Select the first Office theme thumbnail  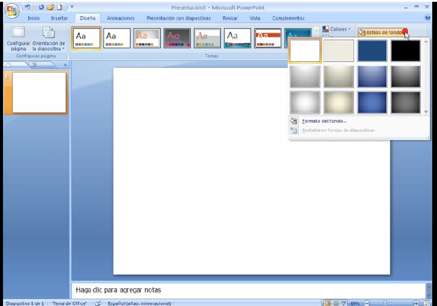tap(87, 38)
